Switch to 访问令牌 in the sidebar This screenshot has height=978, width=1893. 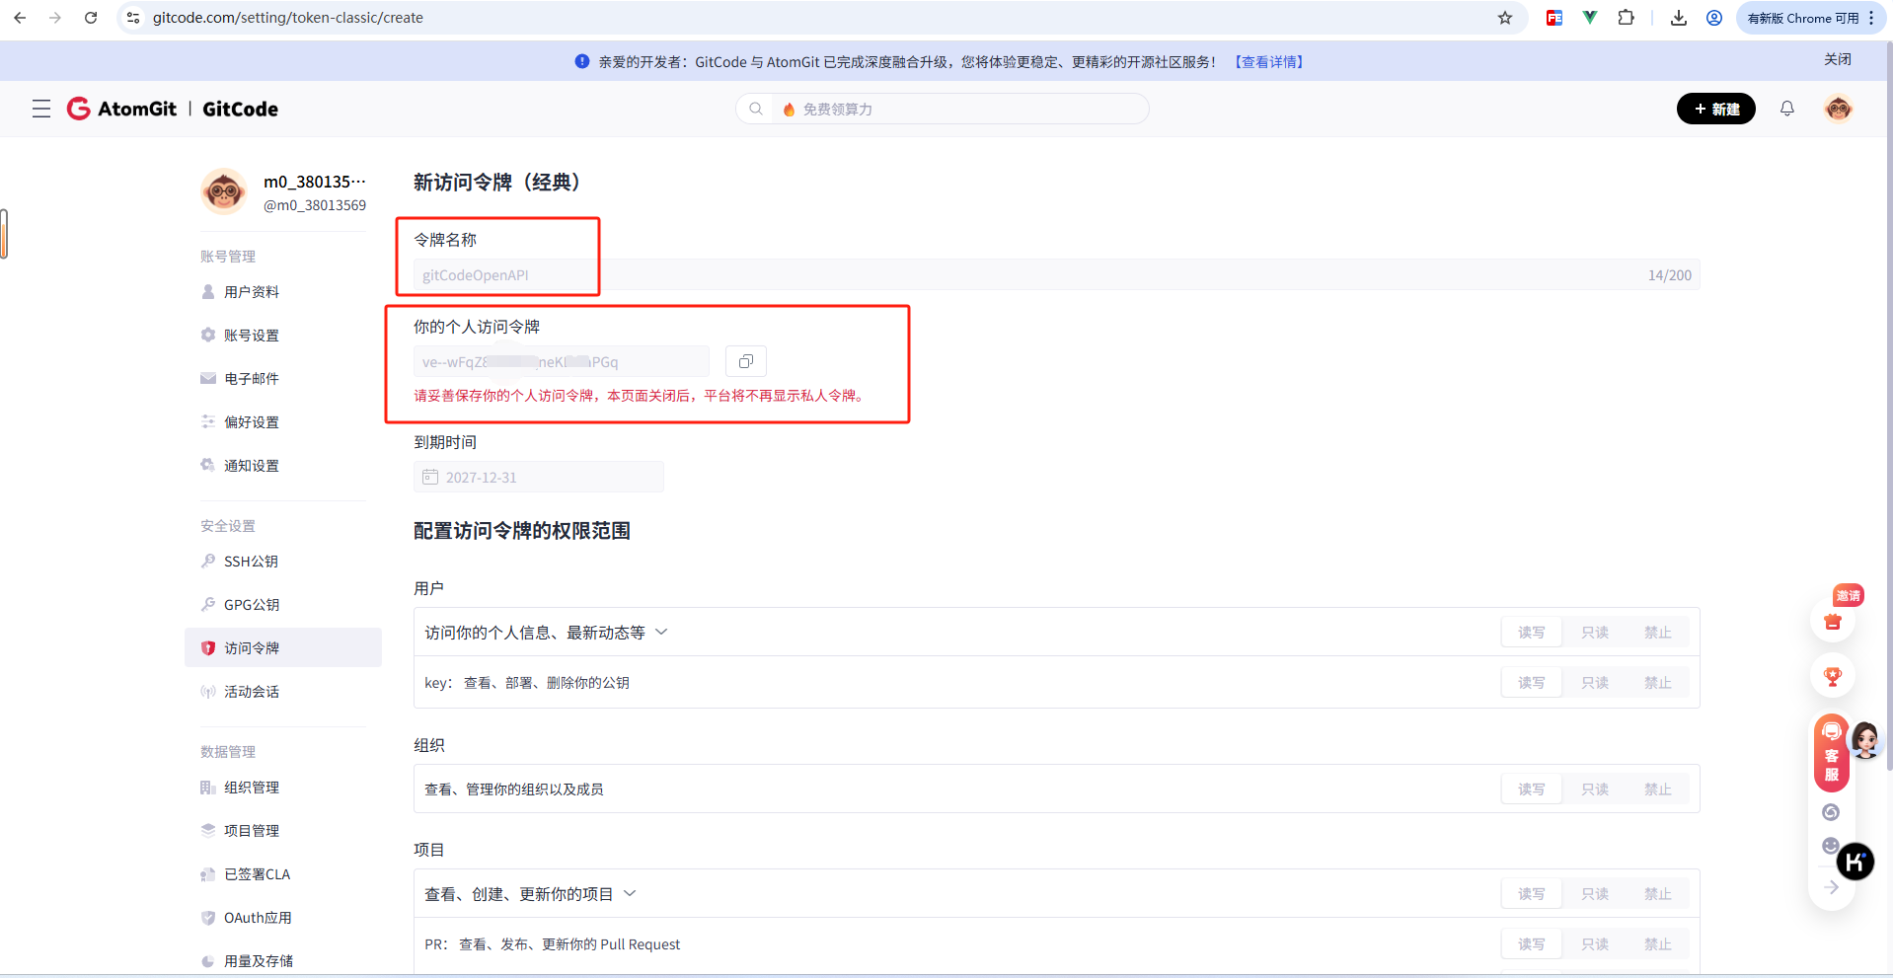coord(250,647)
